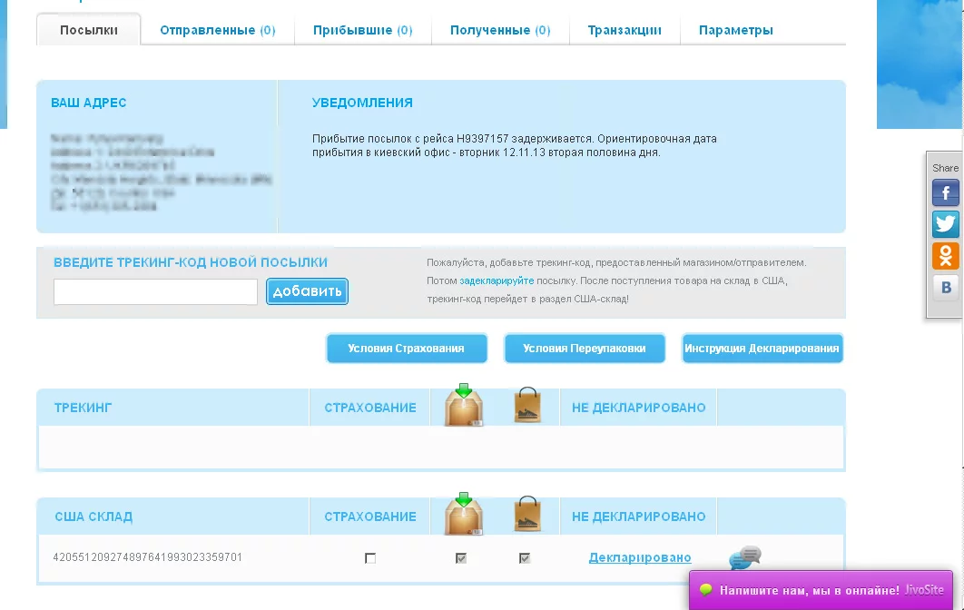Open Инструкция Декларирования
Viewport: 964px width, 610px height.
(x=762, y=349)
